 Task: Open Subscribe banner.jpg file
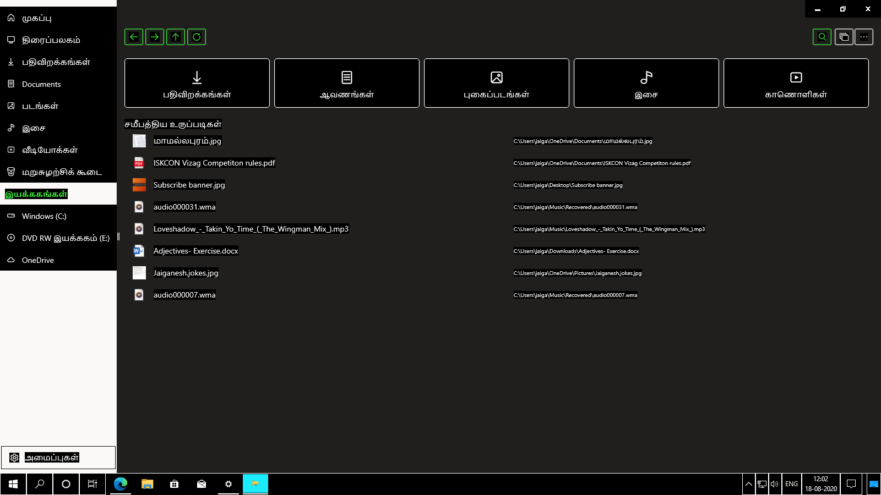[189, 185]
